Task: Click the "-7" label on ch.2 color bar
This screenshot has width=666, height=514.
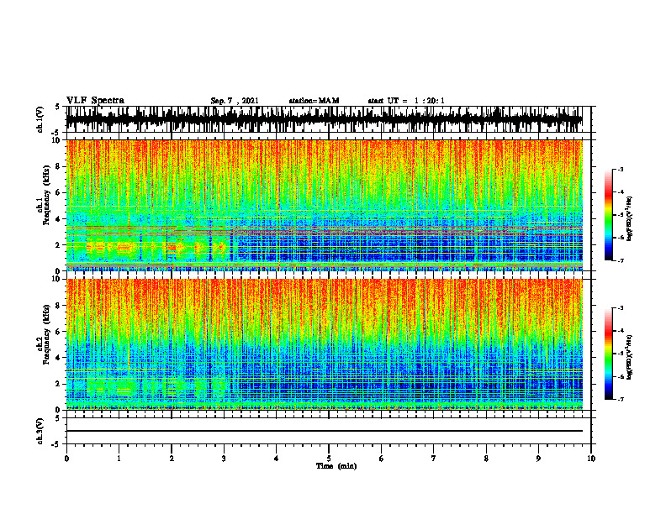Action: click(x=621, y=400)
